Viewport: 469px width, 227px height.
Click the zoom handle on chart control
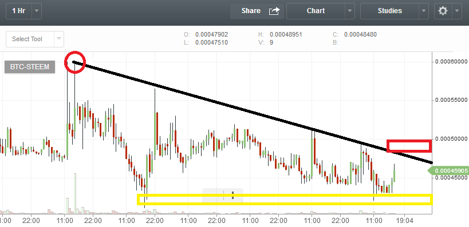(x=232, y=196)
